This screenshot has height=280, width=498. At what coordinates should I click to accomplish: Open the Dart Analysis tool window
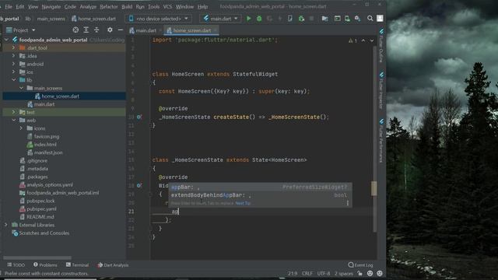coord(113,264)
